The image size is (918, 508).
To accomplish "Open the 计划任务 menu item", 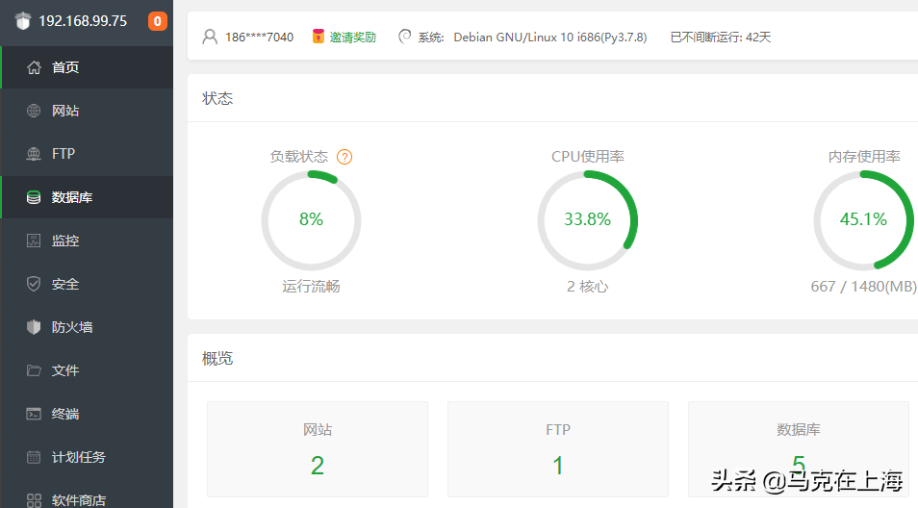I will click(79, 457).
